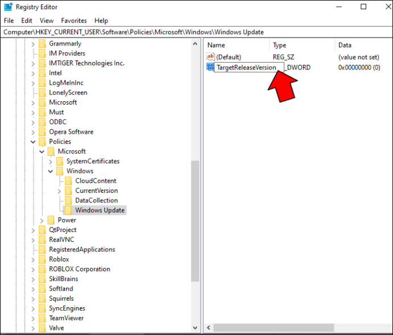Viewport: 393px width, 335px height.
Task: Select the ROBLOX Corporation key
Action: coord(80,269)
